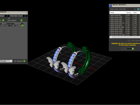140x105 pixels.
Task: Click the green arrow left of Save Report
Action: [3, 20]
